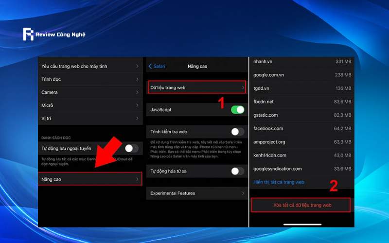Turn off the JavaScript switch

coord(237,110)
